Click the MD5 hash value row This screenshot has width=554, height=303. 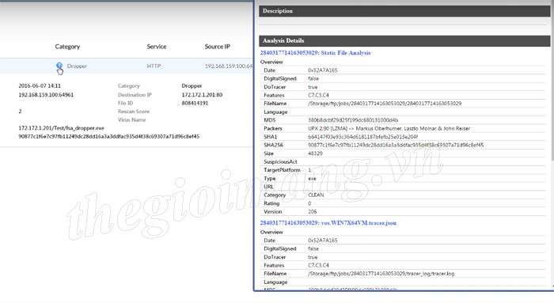tap(403, 120)
